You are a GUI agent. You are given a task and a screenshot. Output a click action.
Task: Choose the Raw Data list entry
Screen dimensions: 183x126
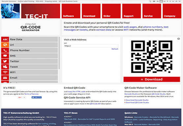(30, 39)
